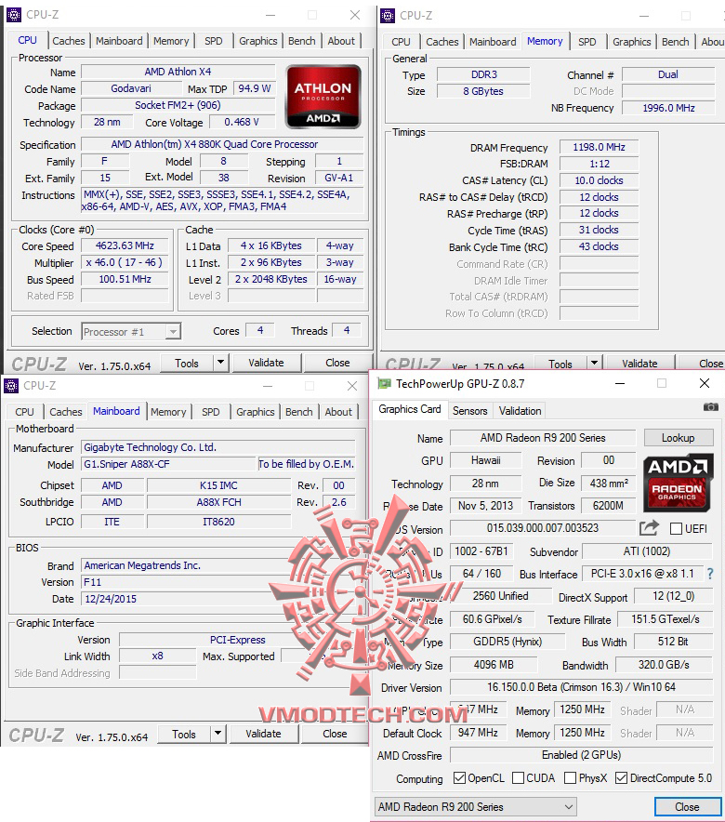
Task: Click Tools button in the Memory window
Action: (560, 364)
